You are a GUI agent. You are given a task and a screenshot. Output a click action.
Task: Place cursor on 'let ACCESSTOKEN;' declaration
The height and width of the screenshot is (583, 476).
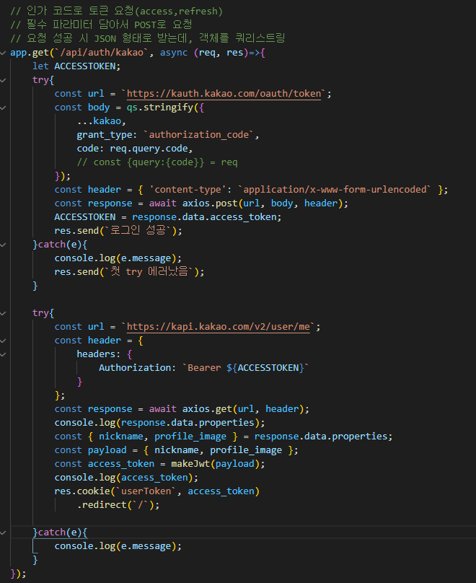click(x=76, y=66)
